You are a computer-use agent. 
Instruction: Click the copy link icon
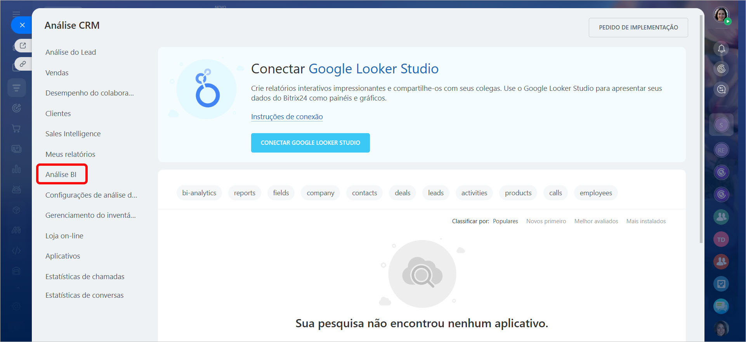(23, 64)
